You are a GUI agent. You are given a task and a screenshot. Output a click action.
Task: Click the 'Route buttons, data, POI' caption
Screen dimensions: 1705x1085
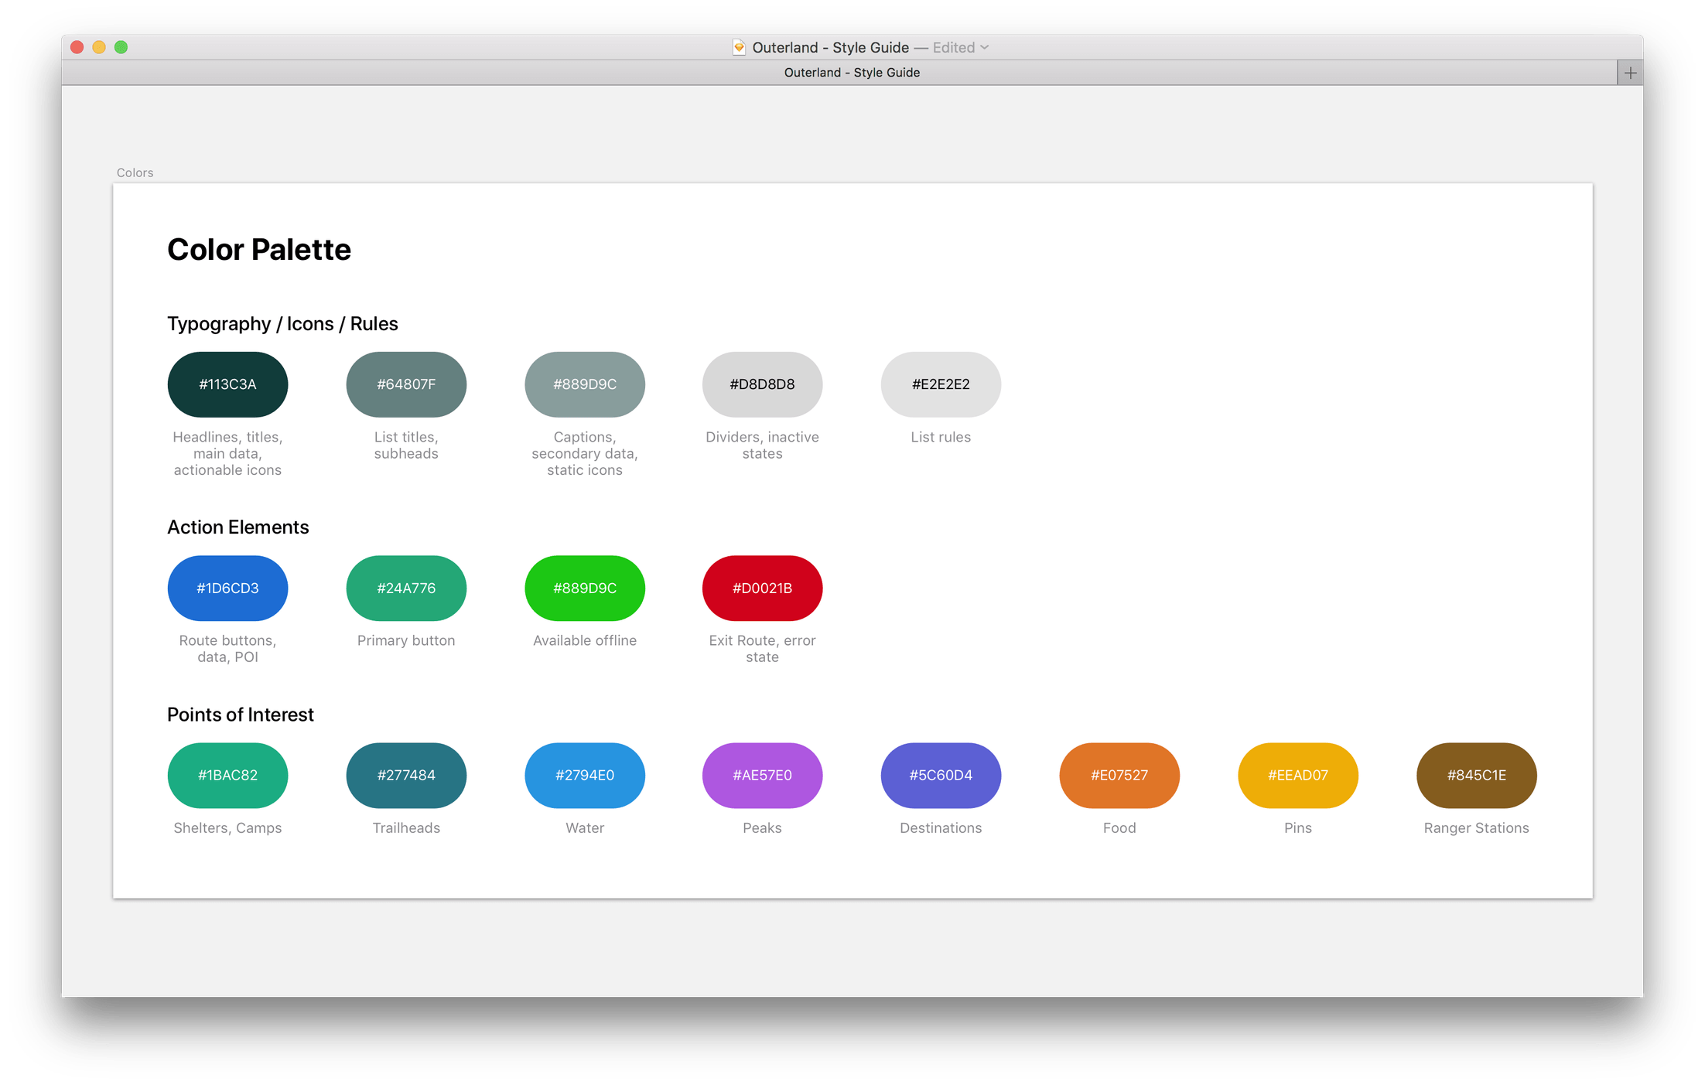click(227, 649)
